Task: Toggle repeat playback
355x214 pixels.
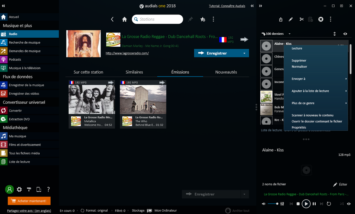Action: pos(329,204)
